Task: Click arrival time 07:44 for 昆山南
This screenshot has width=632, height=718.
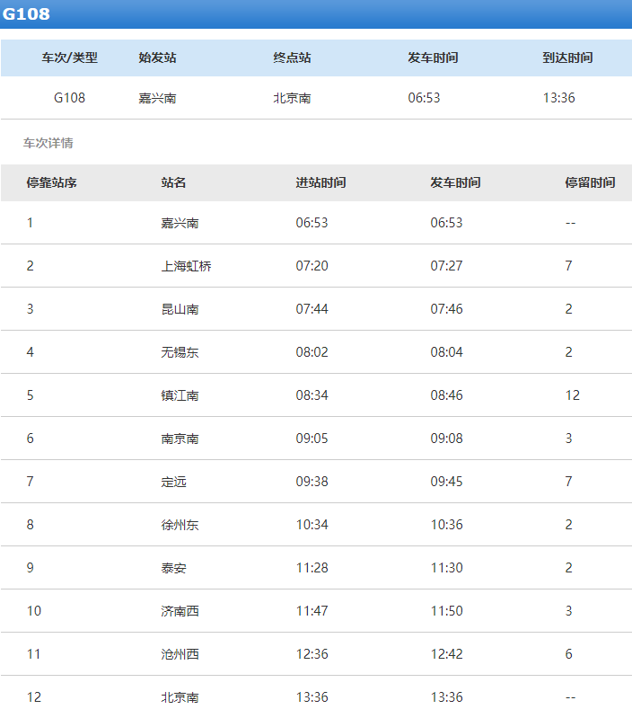Action: (x=312, y=308)
